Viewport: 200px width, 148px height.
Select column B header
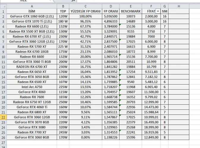point(63,6)
